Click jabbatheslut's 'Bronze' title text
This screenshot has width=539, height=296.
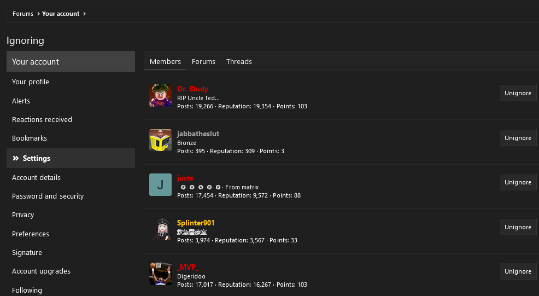pos(186,143)
